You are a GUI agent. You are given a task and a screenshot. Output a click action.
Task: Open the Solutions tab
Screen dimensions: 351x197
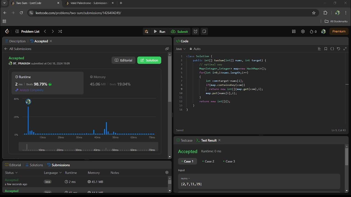coord(34,165)
